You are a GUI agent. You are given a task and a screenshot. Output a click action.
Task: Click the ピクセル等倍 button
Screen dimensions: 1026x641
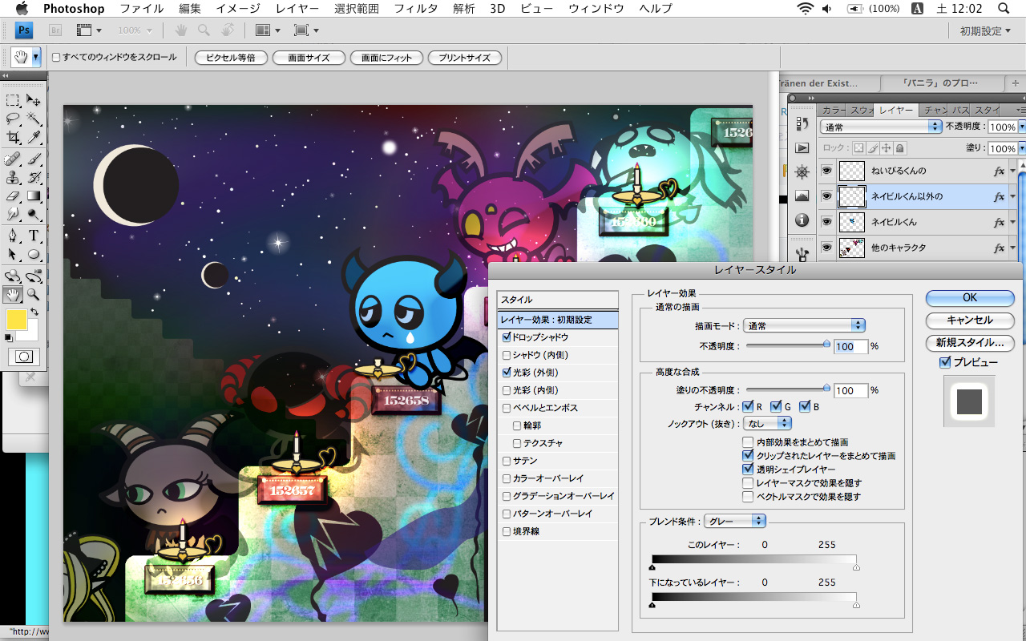(x=231, y=58)
